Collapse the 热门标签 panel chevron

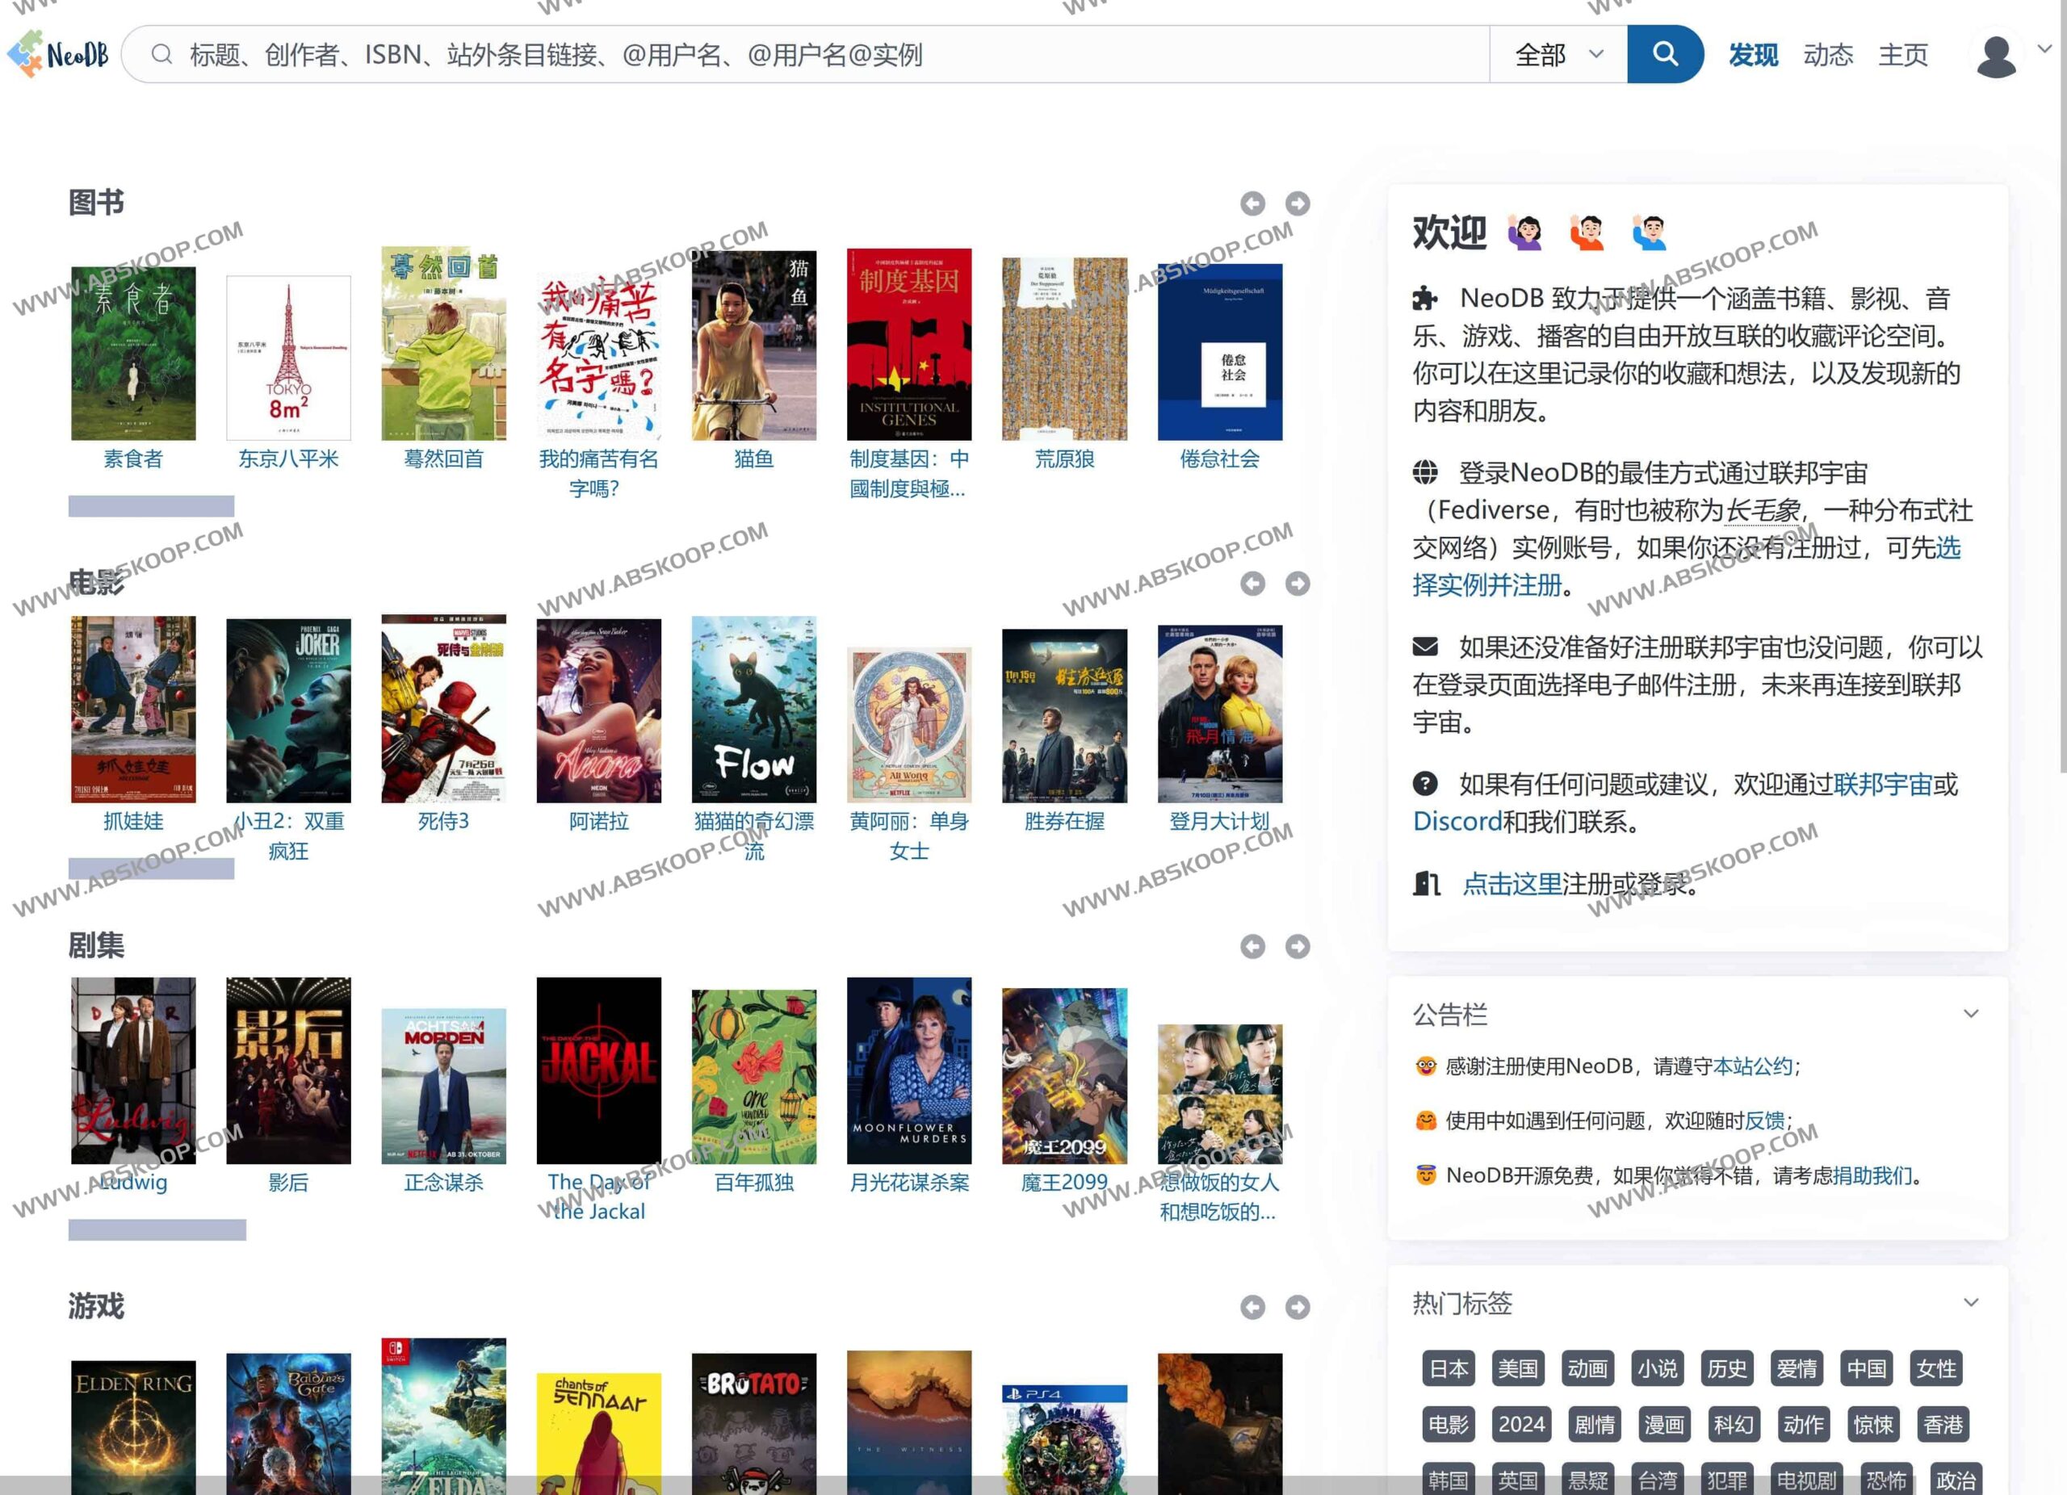[1970, 1303]
